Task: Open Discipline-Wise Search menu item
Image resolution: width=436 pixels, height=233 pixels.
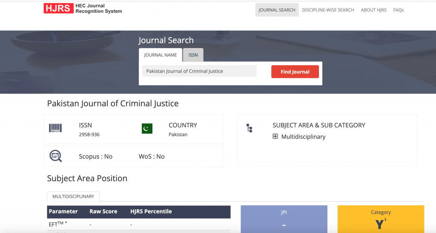Action: pos(328,10)
